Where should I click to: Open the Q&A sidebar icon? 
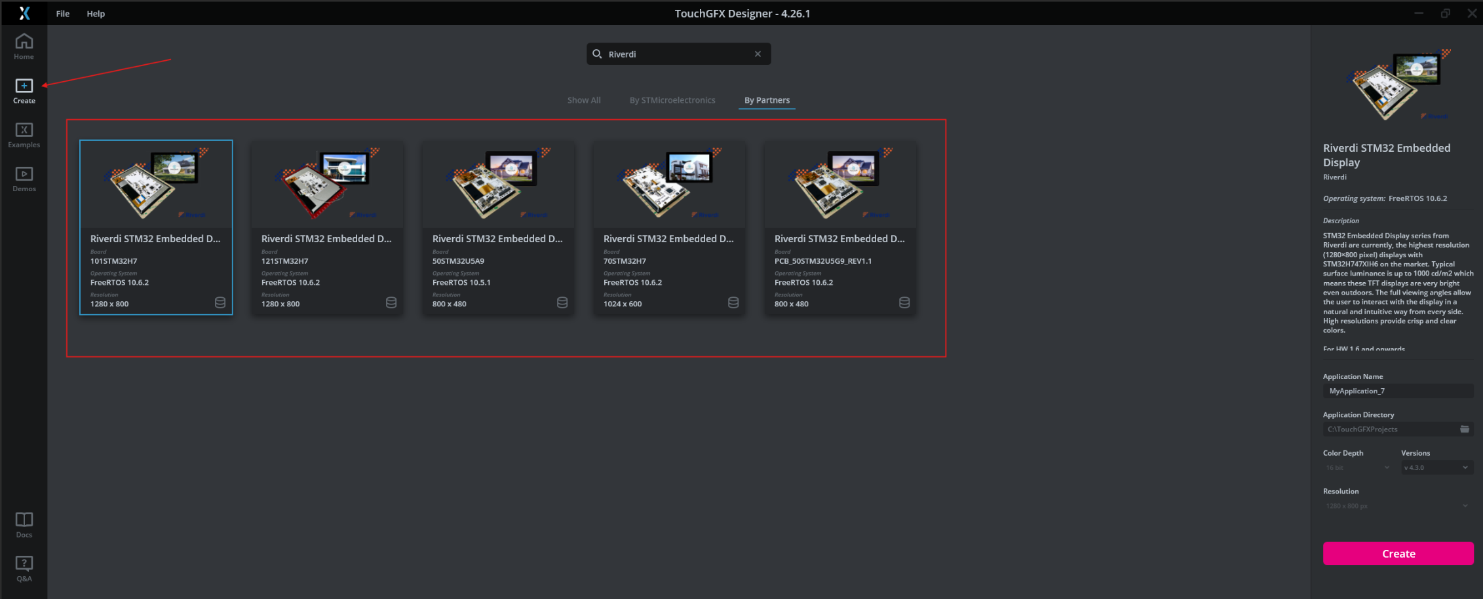(24, 569)
